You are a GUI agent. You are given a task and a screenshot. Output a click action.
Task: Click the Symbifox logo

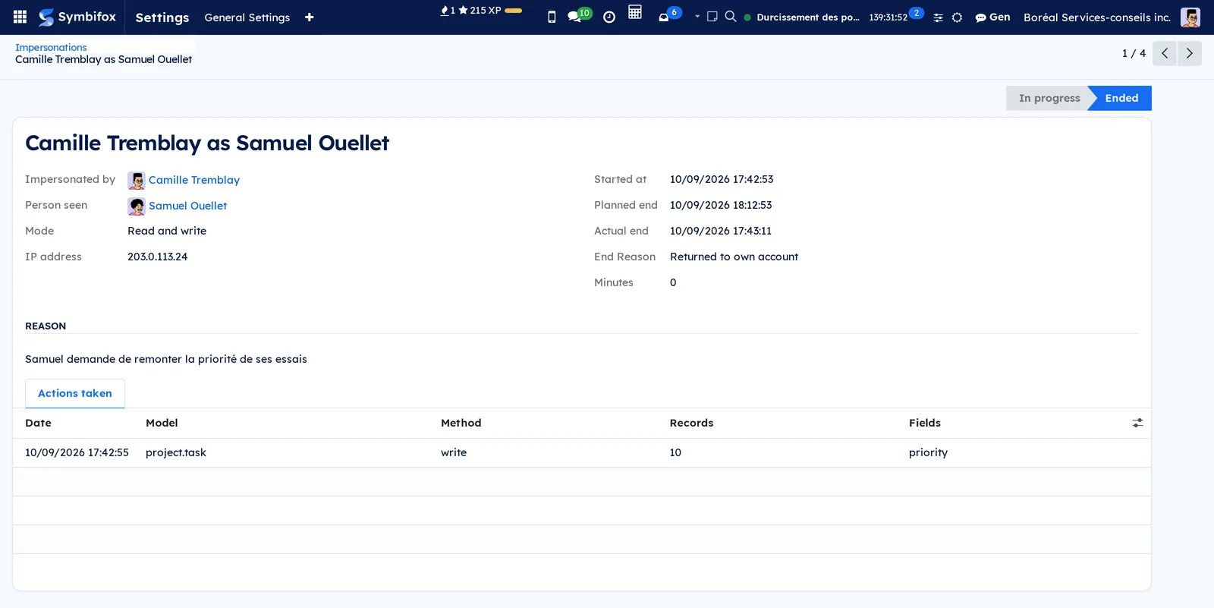click(77, 17)
